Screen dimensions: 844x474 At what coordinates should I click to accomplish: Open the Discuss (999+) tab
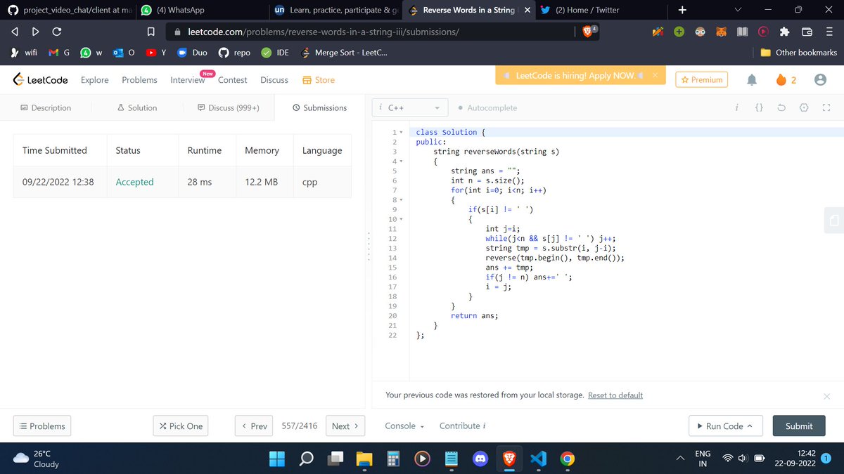click(x=229, y=108)
